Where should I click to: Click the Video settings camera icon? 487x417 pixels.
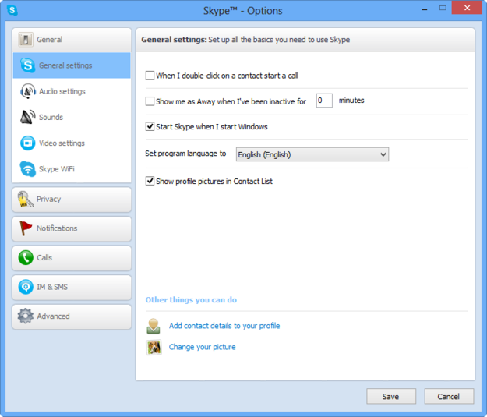(x=27, y=143)
